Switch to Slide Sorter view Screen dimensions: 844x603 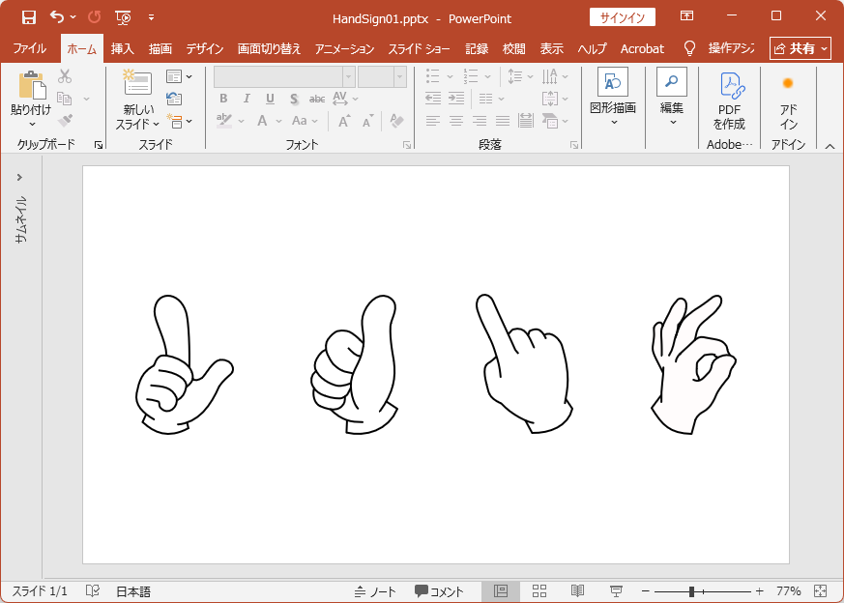click(539, 591)
